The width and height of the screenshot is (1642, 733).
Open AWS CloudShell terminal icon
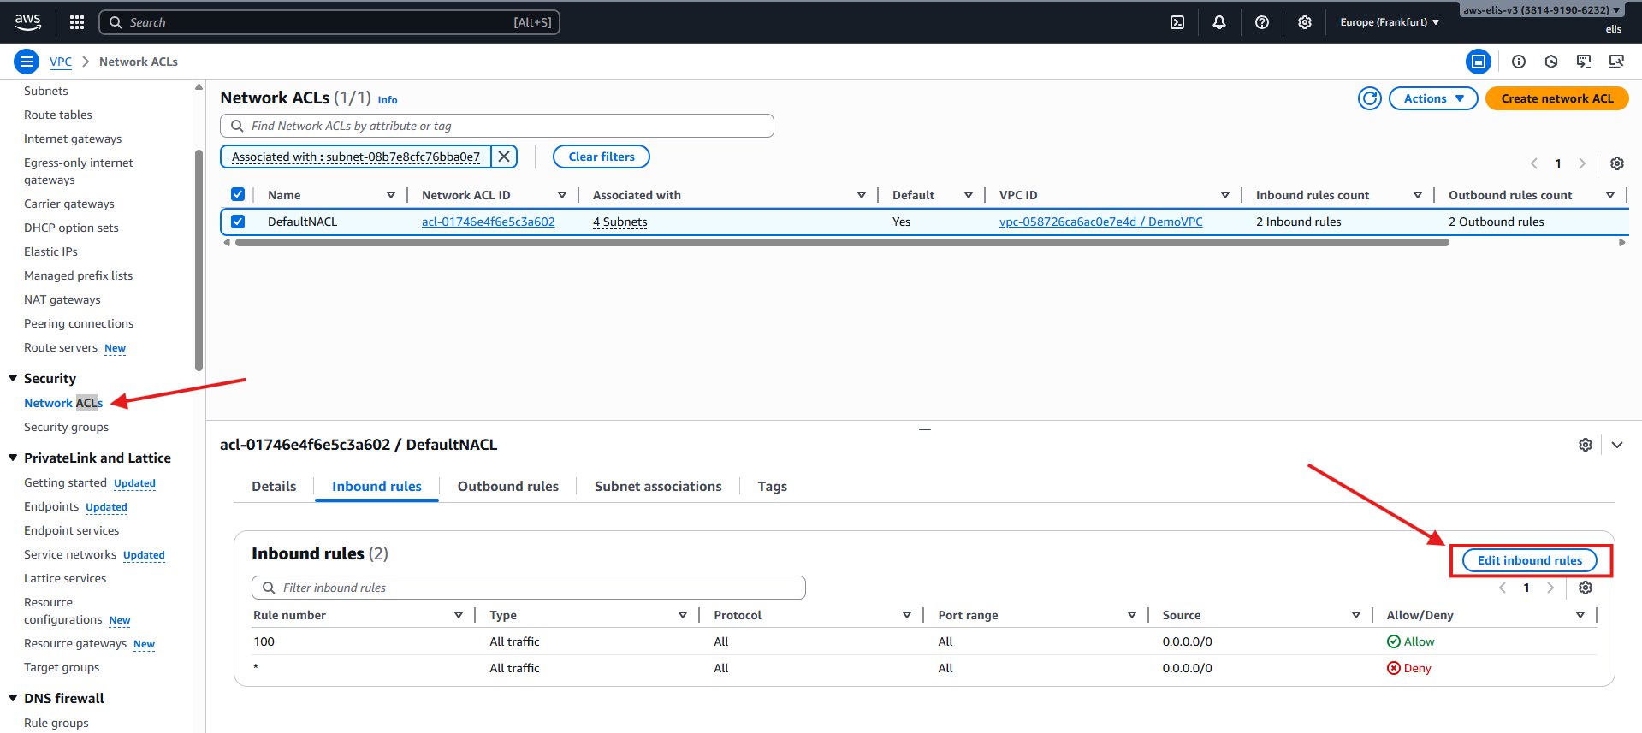(1177, 22)
